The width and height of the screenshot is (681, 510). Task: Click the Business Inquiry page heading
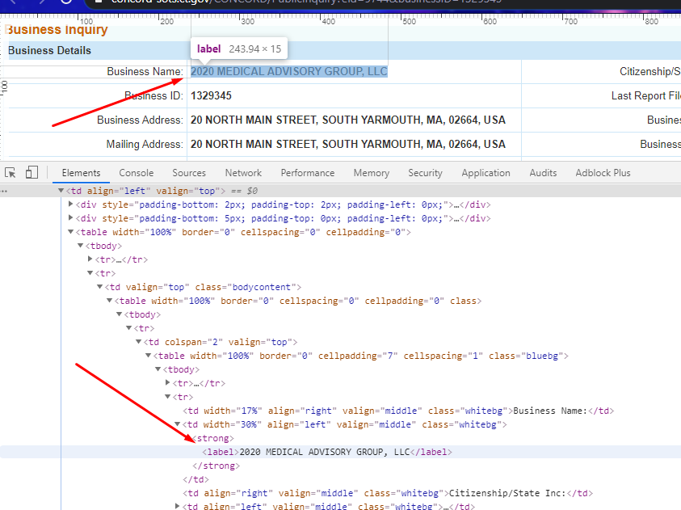tap(57, 30)
